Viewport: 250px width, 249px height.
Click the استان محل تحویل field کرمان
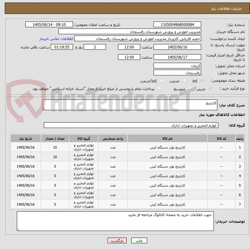point(177,66)
